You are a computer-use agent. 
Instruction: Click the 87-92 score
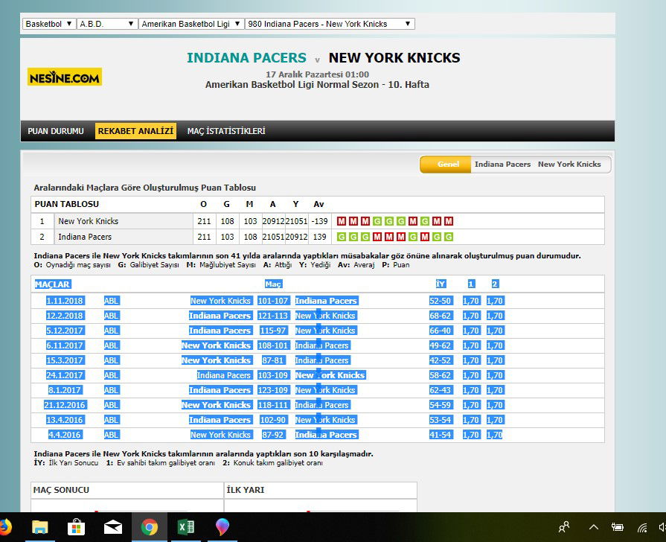(272, 435)
